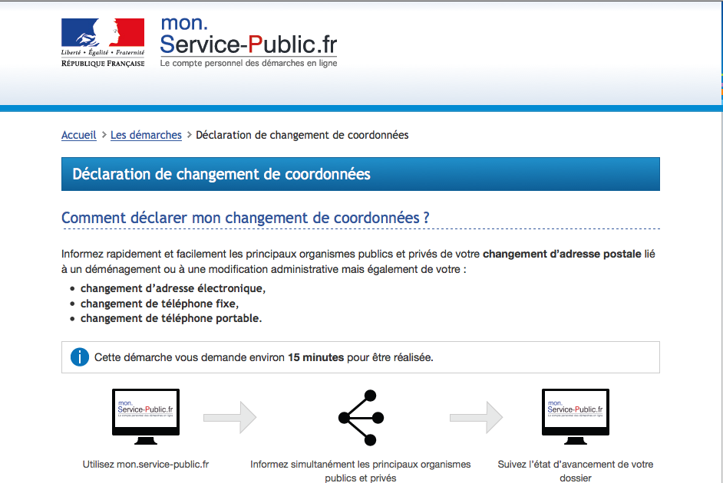Click the monitor icon above Suivez l'état
This screenshot has width=723, height=483.
576,416
